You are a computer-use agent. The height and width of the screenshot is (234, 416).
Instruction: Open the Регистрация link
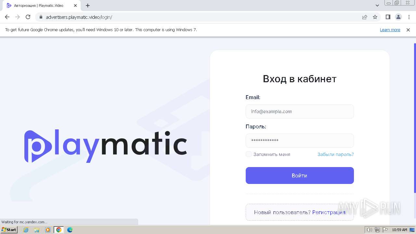pyautogui.click(x=329, y=212)
